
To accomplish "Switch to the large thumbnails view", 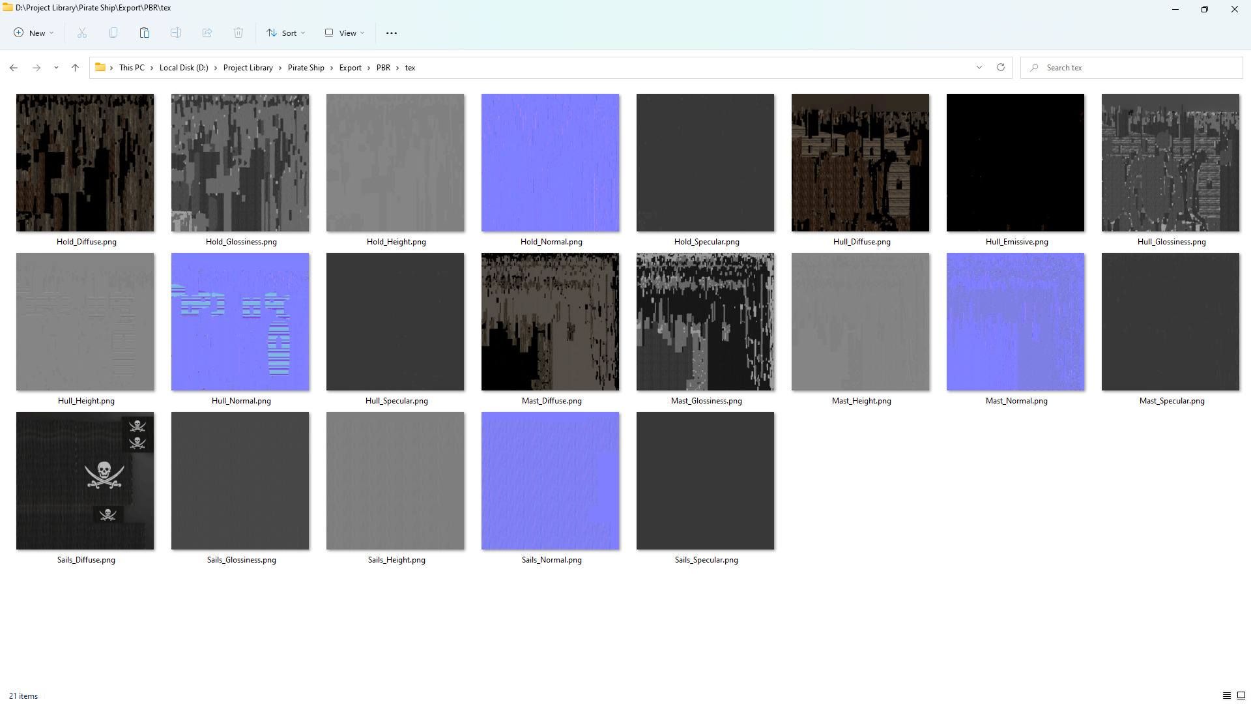I will [1241, 696].
